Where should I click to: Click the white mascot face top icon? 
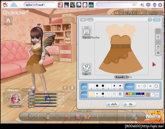coord(85,5)
